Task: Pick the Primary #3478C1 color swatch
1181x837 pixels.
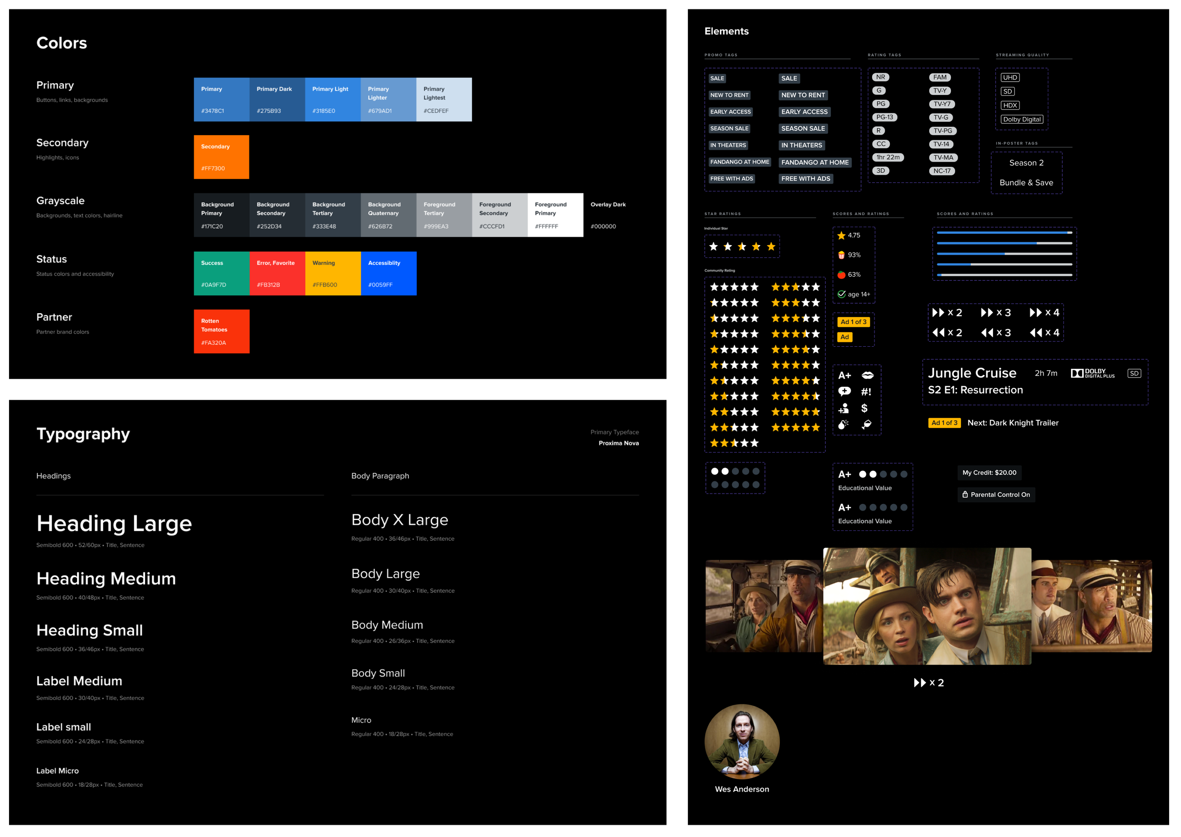Action: [222, 100]
